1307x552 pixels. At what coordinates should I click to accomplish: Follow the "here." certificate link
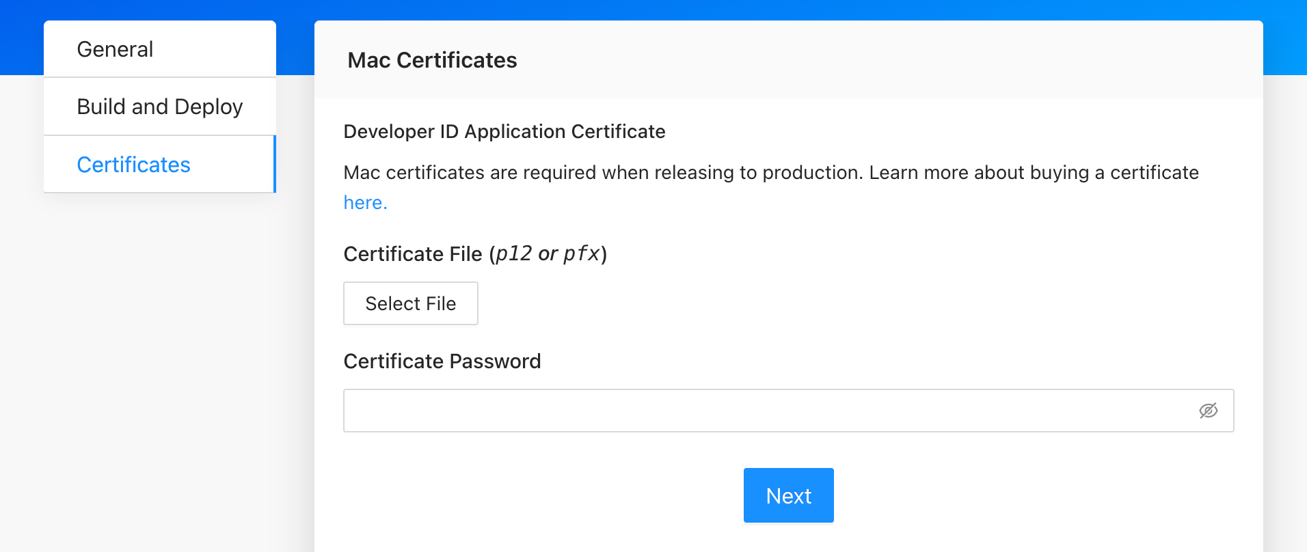tap(365, 203)
